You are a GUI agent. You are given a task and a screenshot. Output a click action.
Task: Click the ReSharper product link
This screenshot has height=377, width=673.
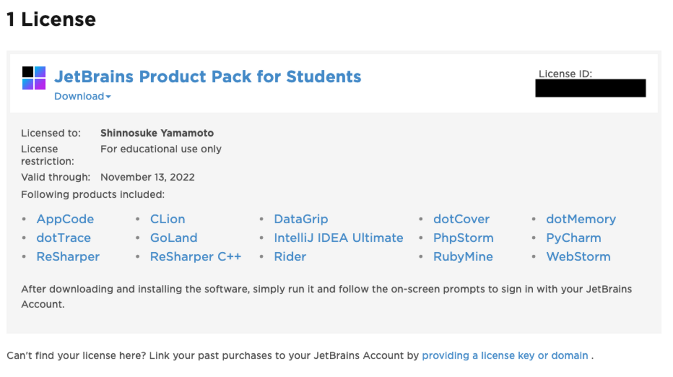point(68,256)
